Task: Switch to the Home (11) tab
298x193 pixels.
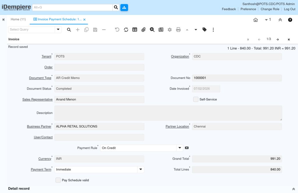Action: coord(18,19)
